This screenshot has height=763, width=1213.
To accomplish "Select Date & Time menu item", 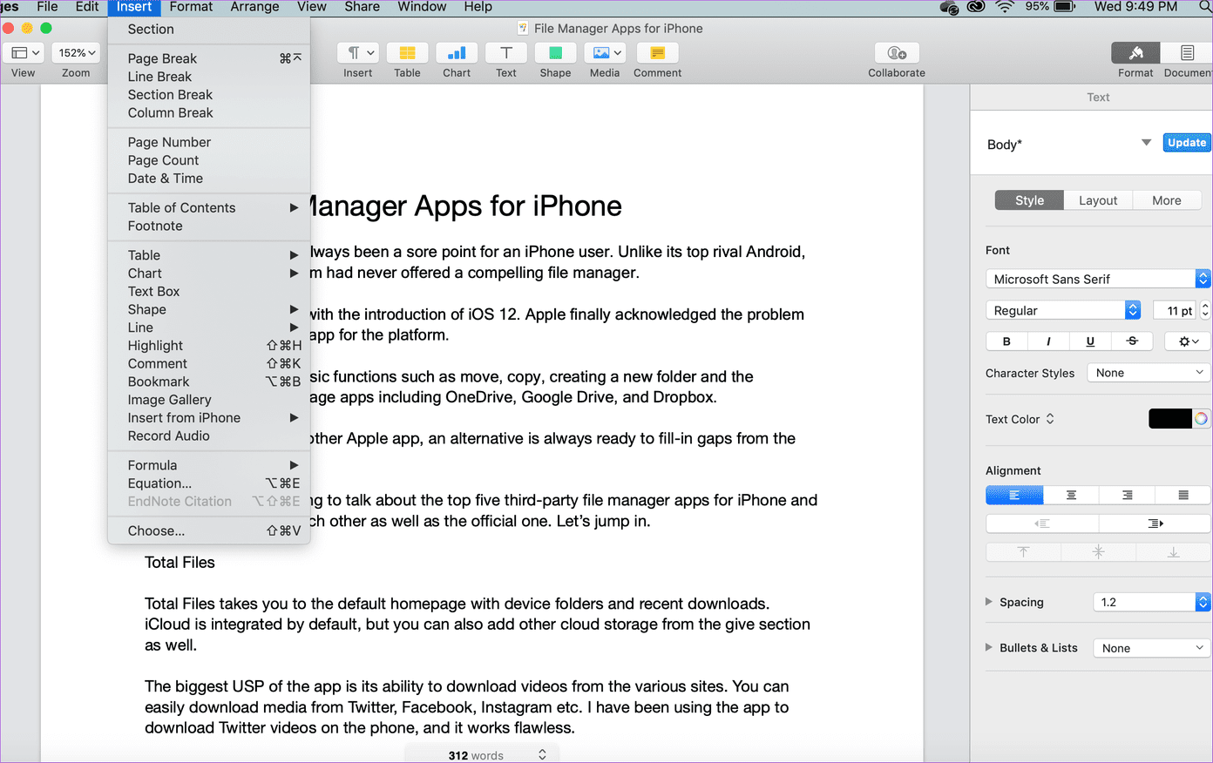I will click(209, 179).
